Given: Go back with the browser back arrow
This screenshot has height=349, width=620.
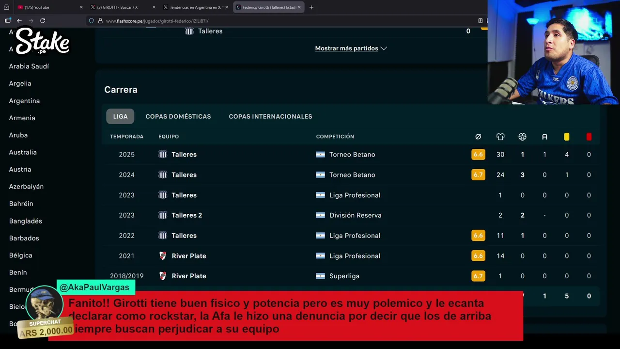Looking at the screenshot, I should (19, 21).
